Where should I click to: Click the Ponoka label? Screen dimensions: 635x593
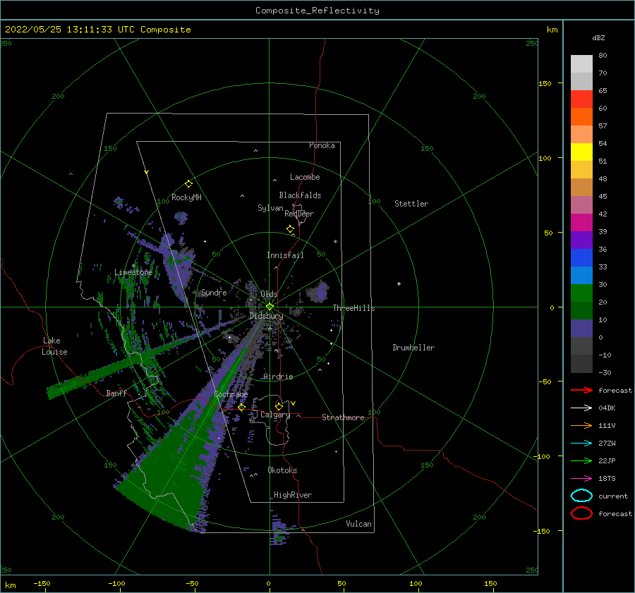322,145
